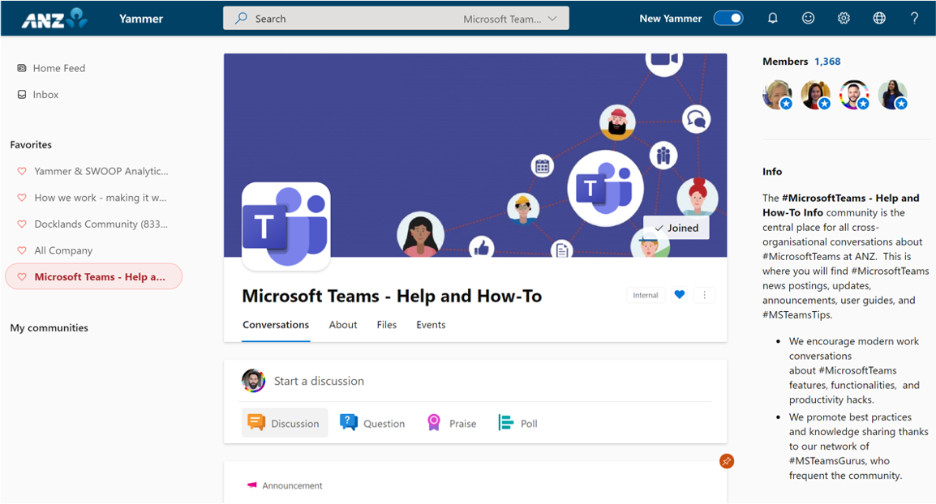This screenshot has width=936, height=504.
Task: Click the #MSTeamsGurus hashtag text
Action: point(827,460)
